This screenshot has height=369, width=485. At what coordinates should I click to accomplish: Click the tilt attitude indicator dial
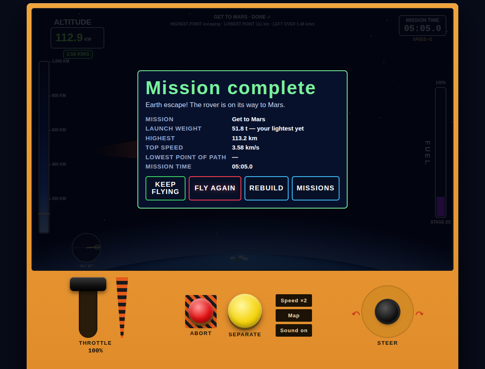click(x=86, y=247)
